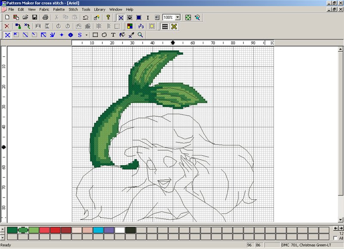Toggle the yellow X stitch display button
This screenshot has width=344, height=249.
174,27
